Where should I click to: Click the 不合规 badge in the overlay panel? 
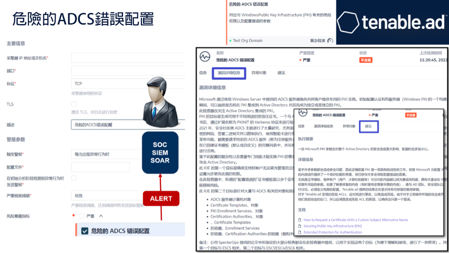pos(411,115)
